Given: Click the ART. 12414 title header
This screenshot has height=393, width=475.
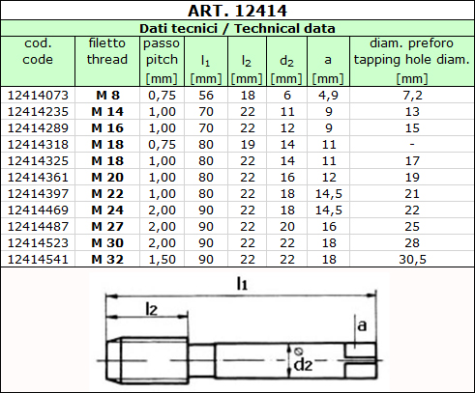Looking at the screenshot, I should click(237, 11).
